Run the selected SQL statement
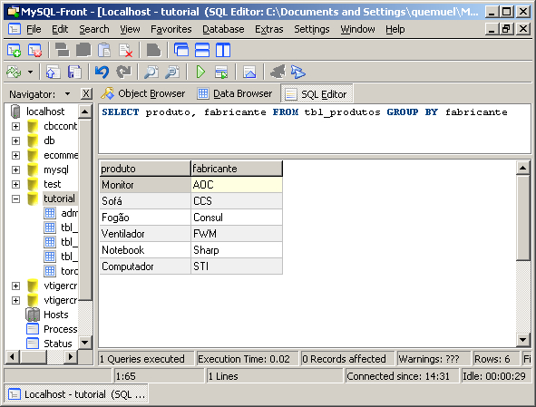The width and height of the screenshot is (536, 407). (x=221, y=73)
